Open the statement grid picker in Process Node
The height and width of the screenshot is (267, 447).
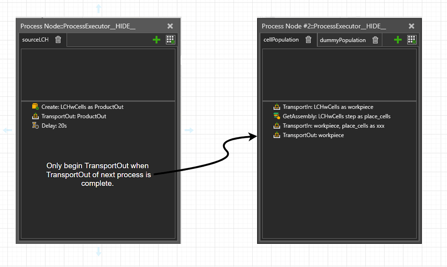(170, 40)
